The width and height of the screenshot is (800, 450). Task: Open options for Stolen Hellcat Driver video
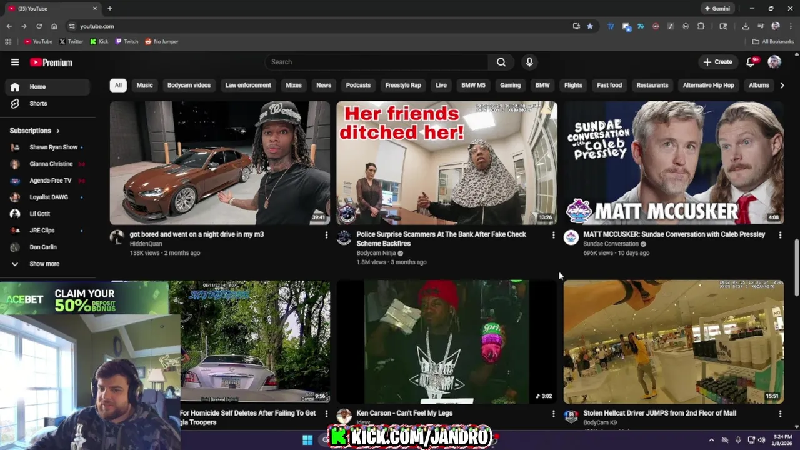[x=780, y=414]
